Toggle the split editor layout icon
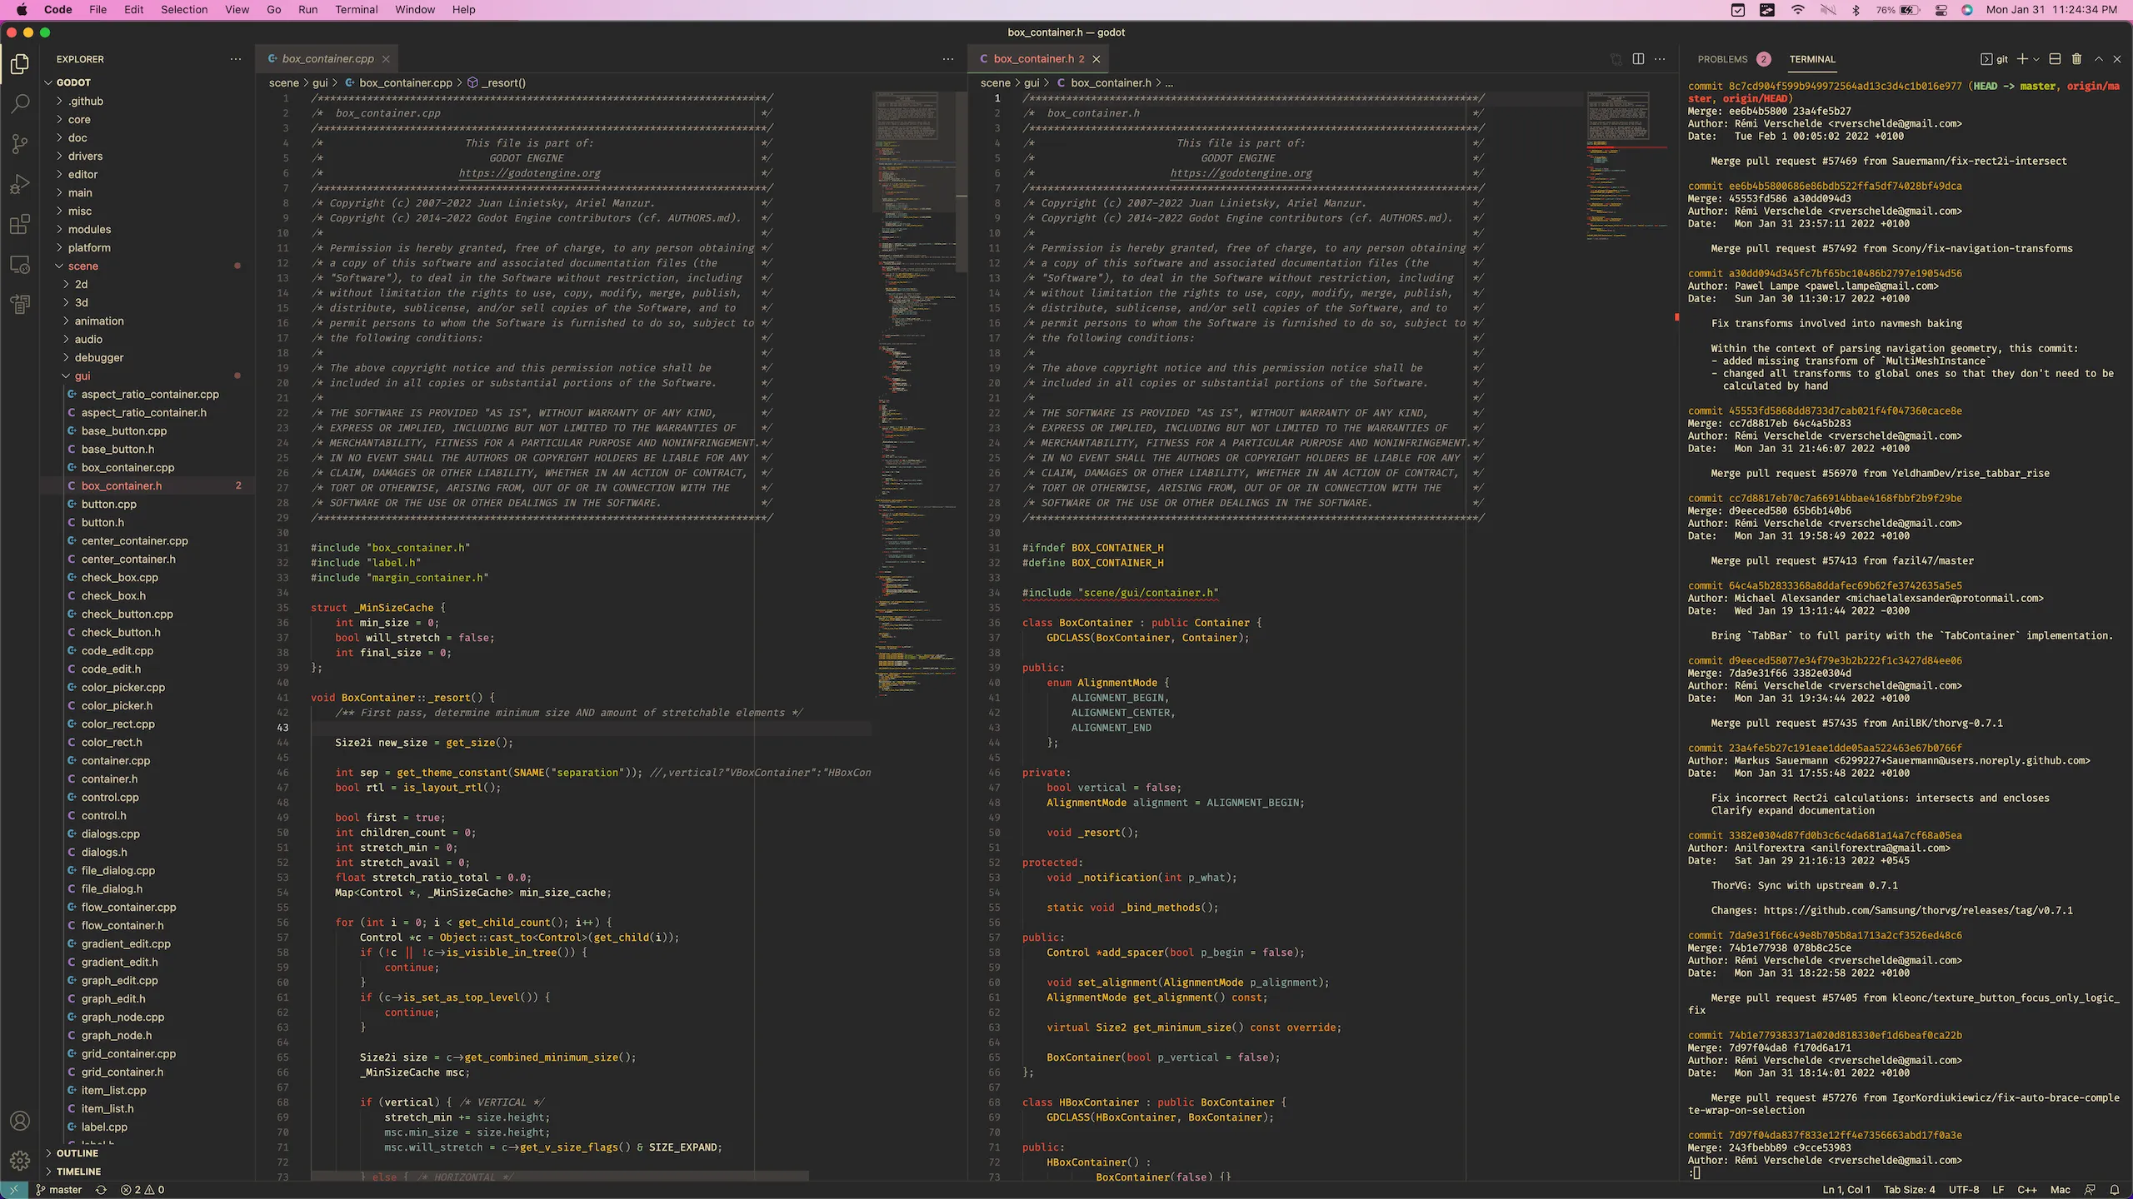 tap(1639, 59)
